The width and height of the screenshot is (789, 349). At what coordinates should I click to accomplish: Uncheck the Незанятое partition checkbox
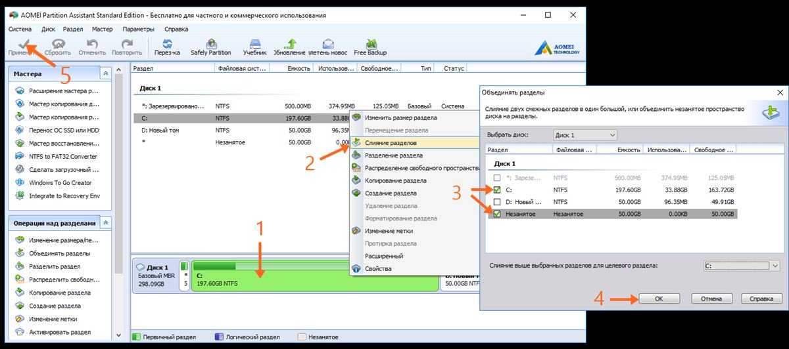coord(497,214)
